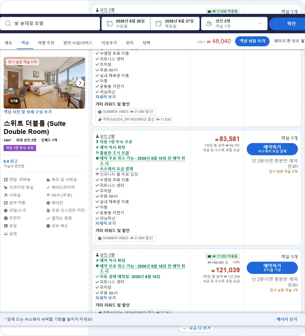Open the 정책 tab
Image resolution: width=305 pixels, height=336 pixels.
pos(146,43)
